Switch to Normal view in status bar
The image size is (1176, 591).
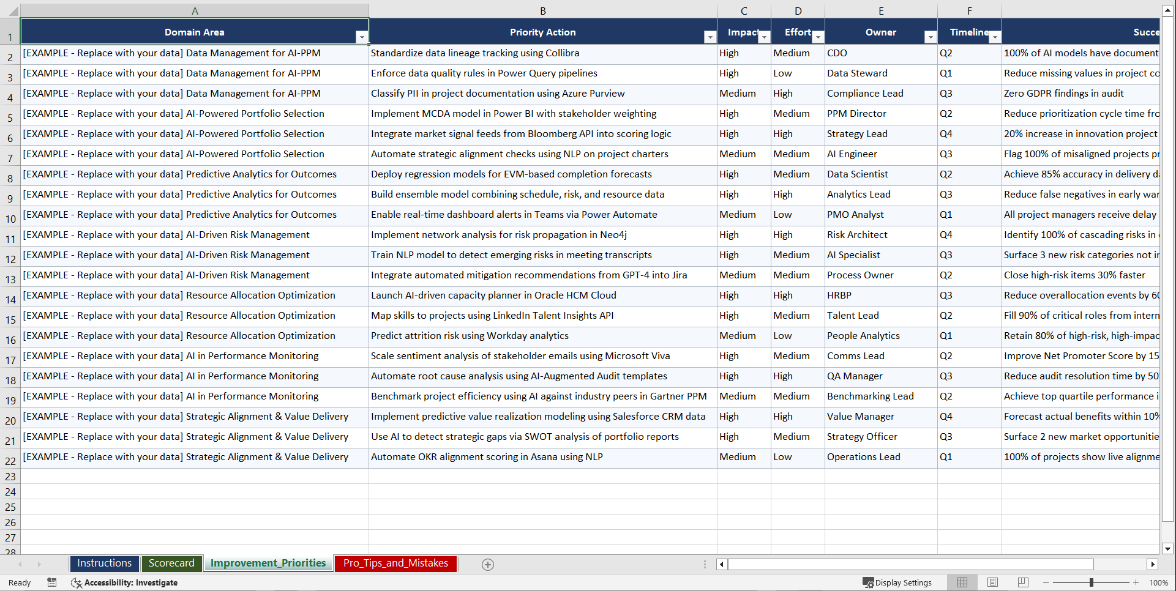pos(962,582)
